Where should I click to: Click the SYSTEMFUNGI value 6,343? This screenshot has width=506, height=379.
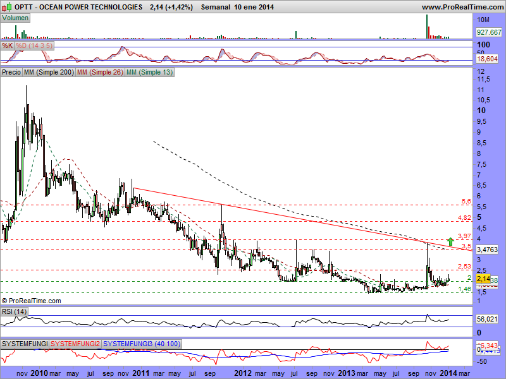click(x=489, y=346)
